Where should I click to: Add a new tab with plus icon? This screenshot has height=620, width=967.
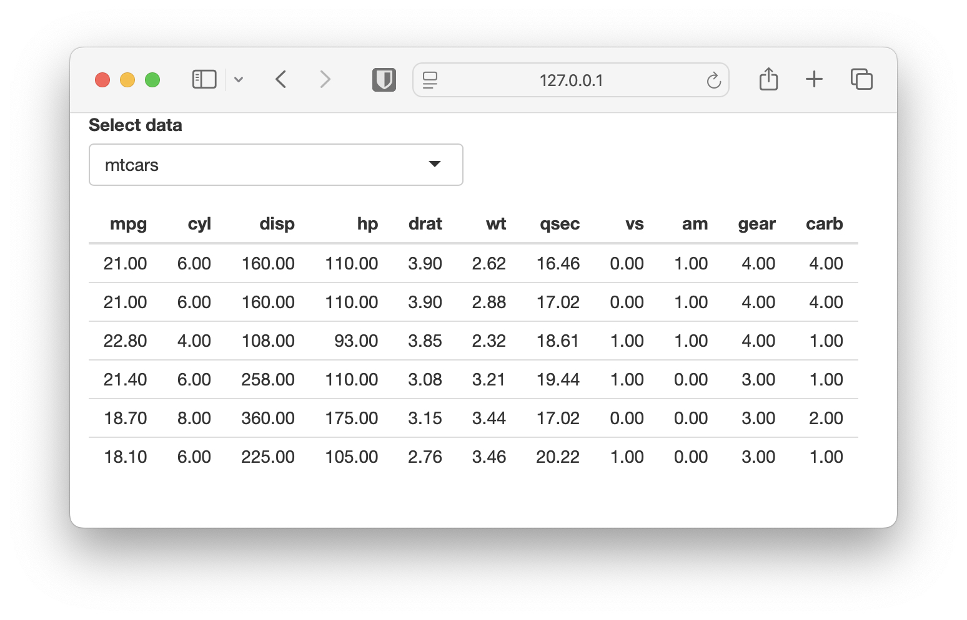[x=814, y=79]
